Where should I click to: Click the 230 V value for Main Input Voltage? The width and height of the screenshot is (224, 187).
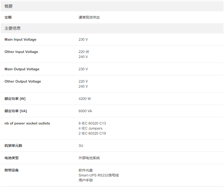(83, 39)
